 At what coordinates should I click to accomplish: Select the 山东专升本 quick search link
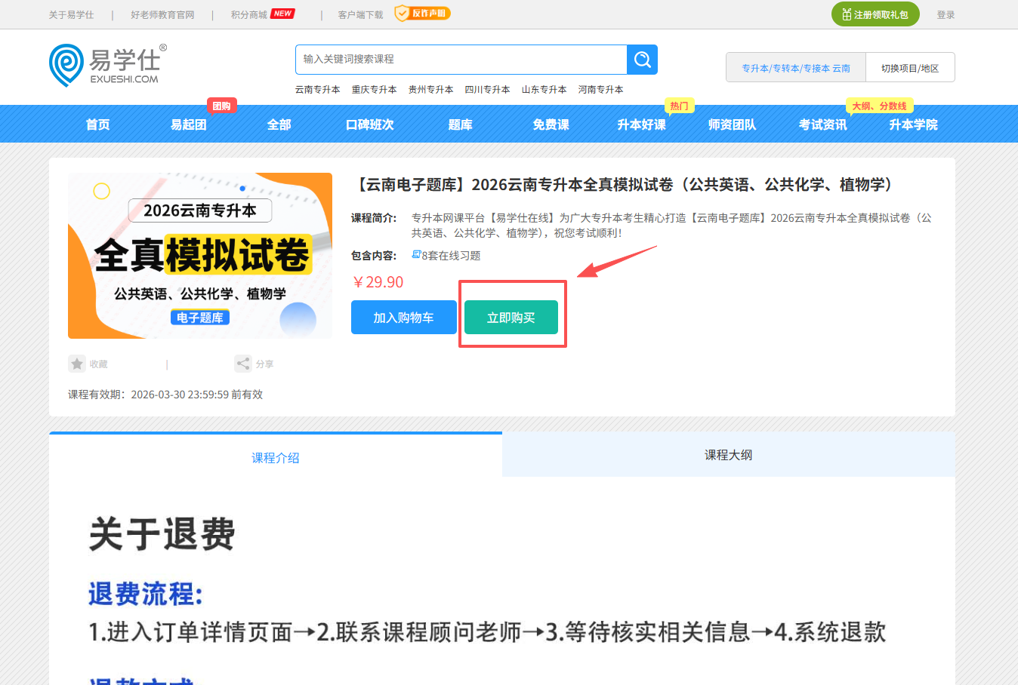point(544,90)
